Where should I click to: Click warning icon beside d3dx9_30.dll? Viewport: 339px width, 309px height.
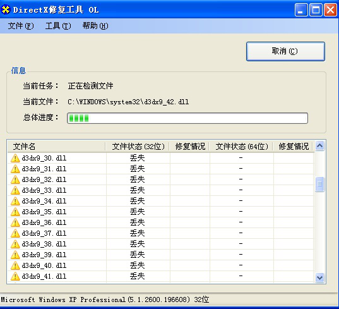pyautogui.click(x=15, y=158)
